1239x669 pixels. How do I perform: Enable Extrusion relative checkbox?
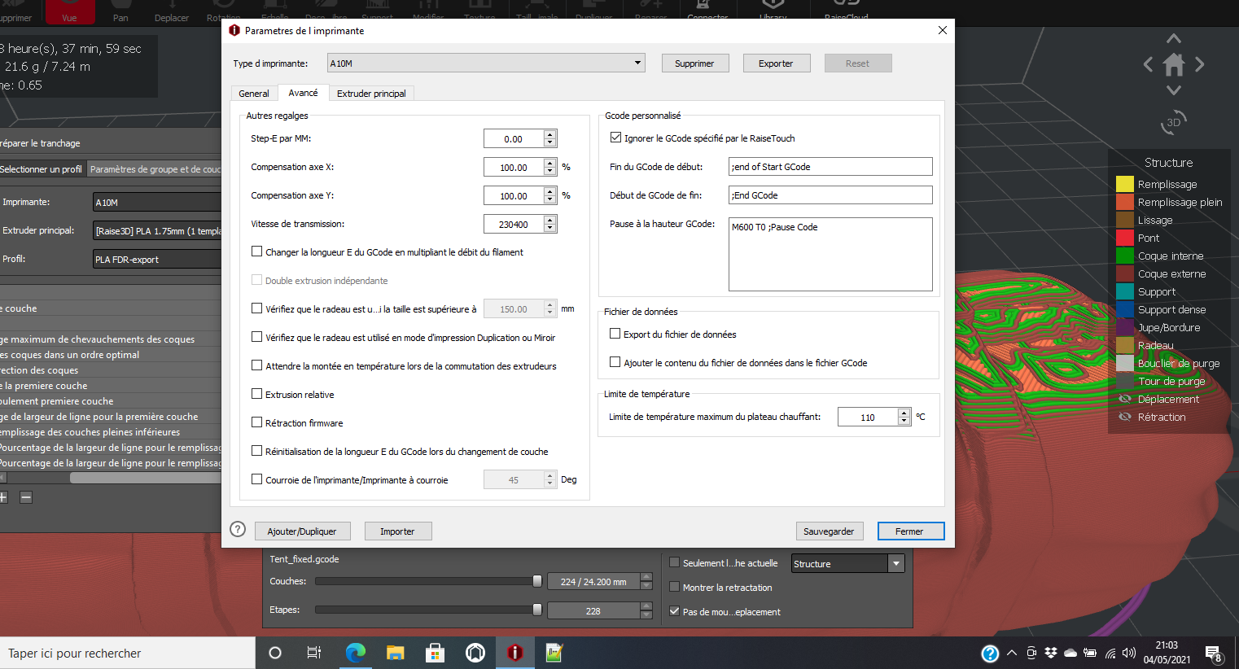click(256, 394)
